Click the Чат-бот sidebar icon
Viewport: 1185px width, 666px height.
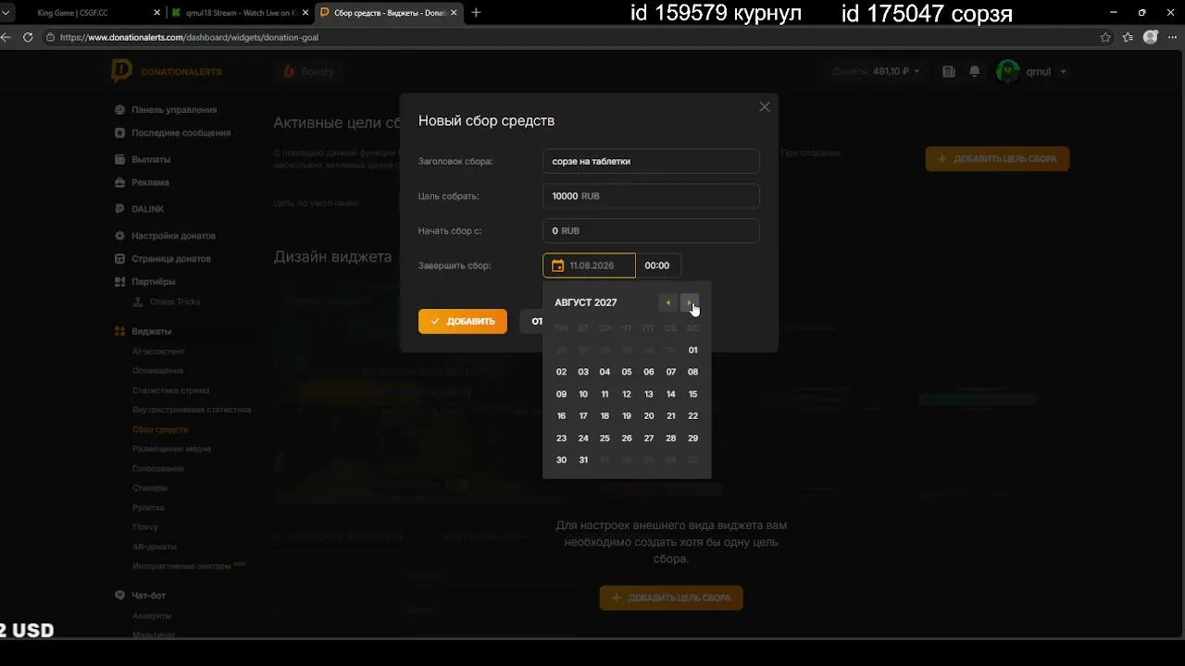[119, 596]
